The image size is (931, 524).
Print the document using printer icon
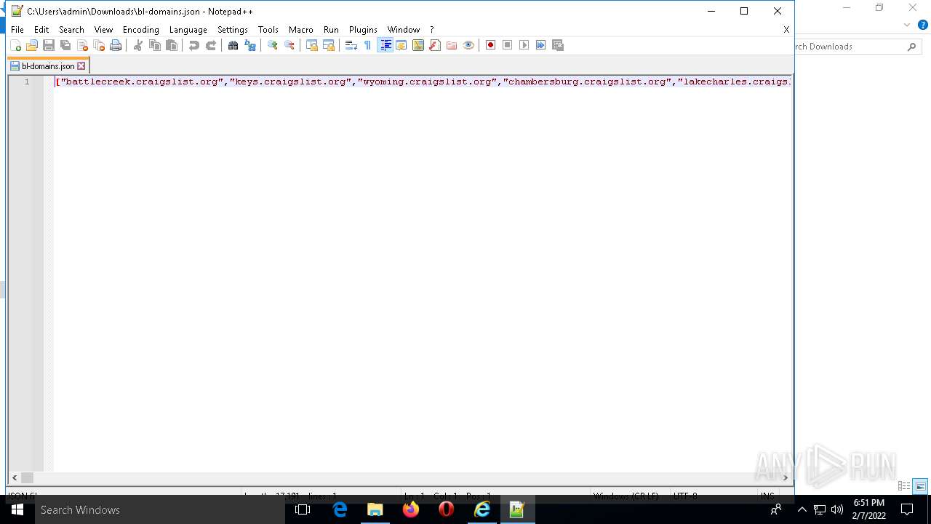point(116,45)
